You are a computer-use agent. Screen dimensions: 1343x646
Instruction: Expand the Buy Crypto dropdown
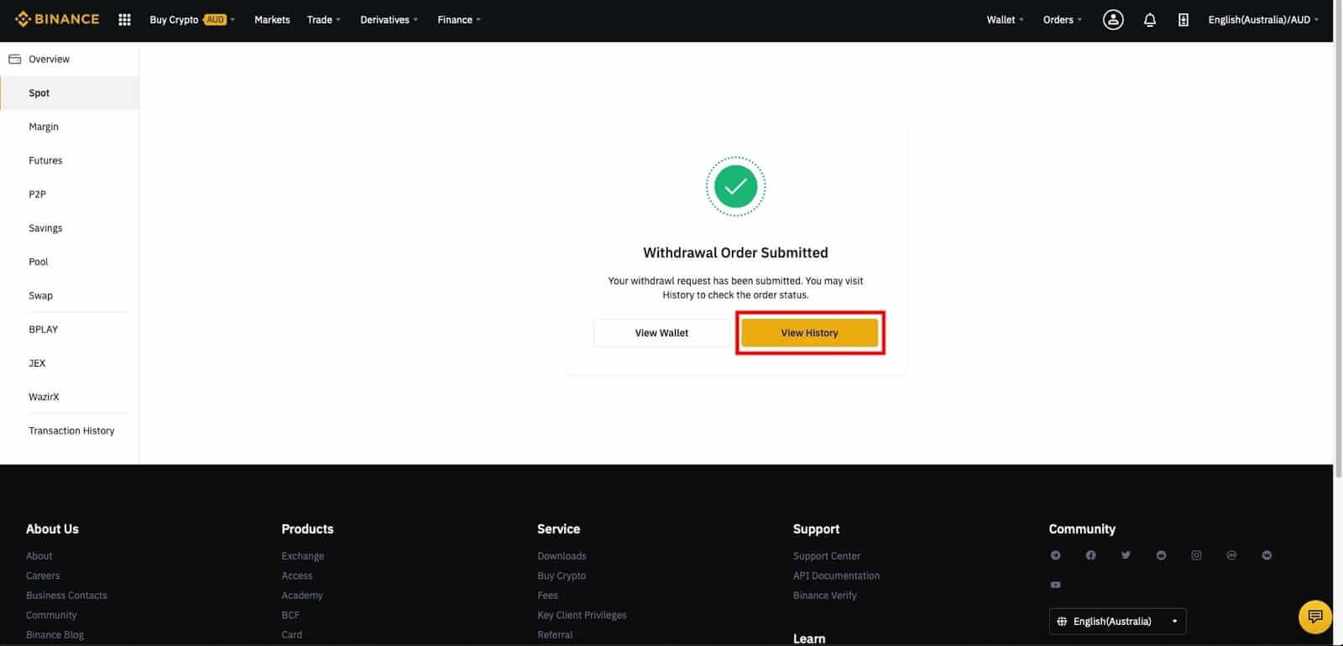192,19
